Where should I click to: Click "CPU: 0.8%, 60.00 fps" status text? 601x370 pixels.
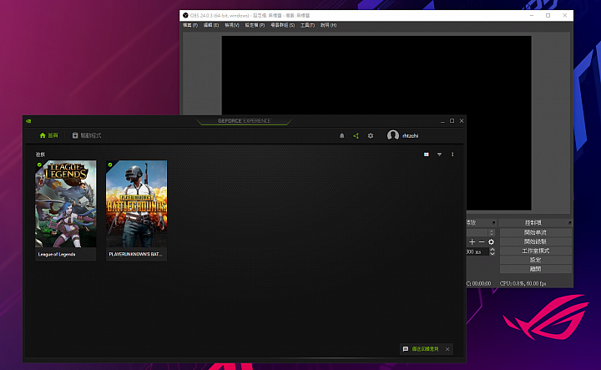tap(523, 284)
